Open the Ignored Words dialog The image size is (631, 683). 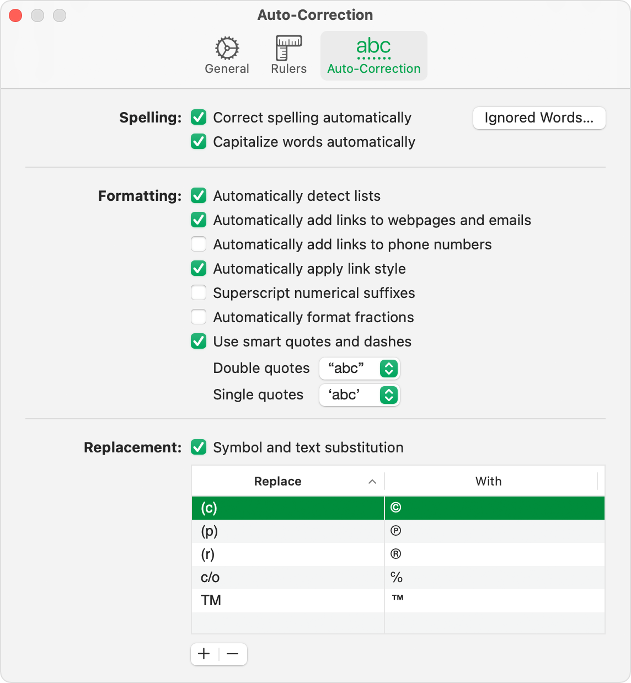(x=538, y=118)
